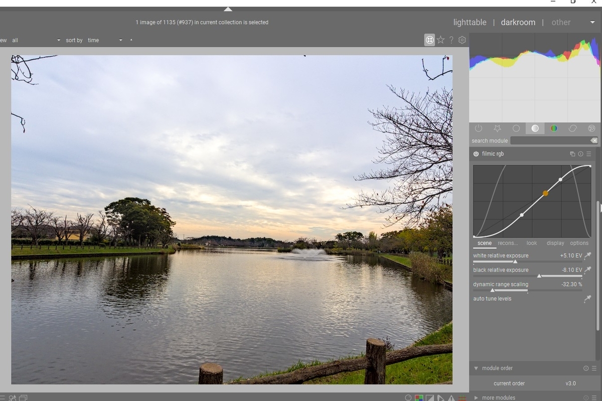Open the filmic rgb scene tab
This screenshot has height=401, width=602.
point(485,243)
